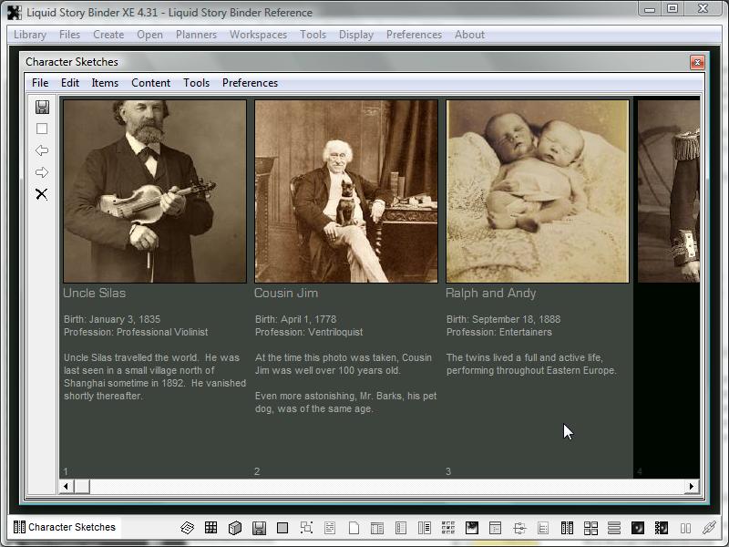The image size is (729, 547).
Task: Open the Workspaces menu
Action: (258, 35)
